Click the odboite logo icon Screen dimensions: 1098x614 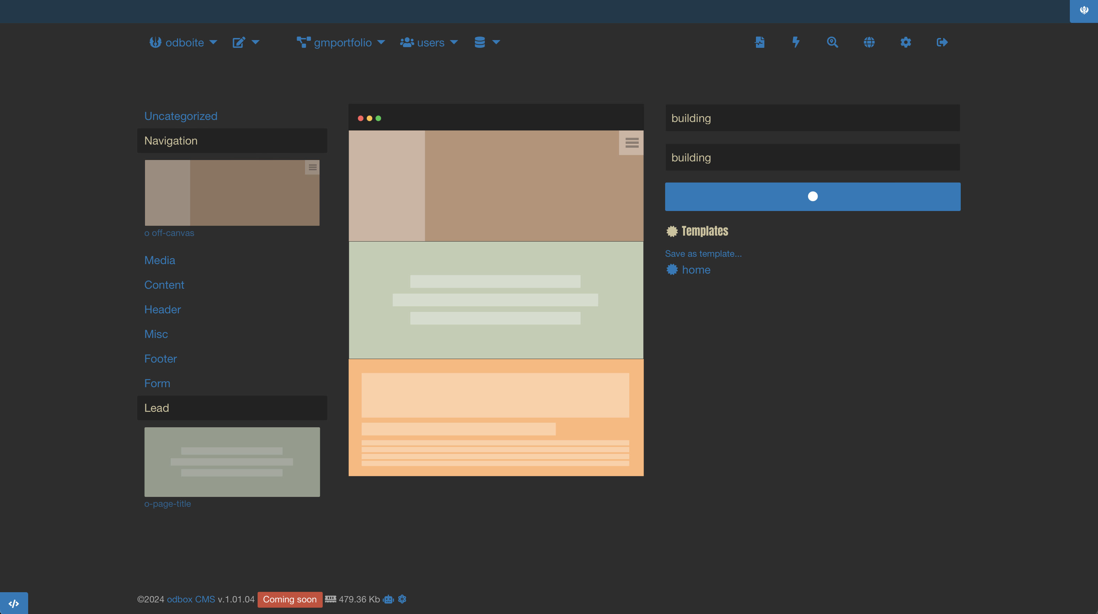click(x=155, y=42)
